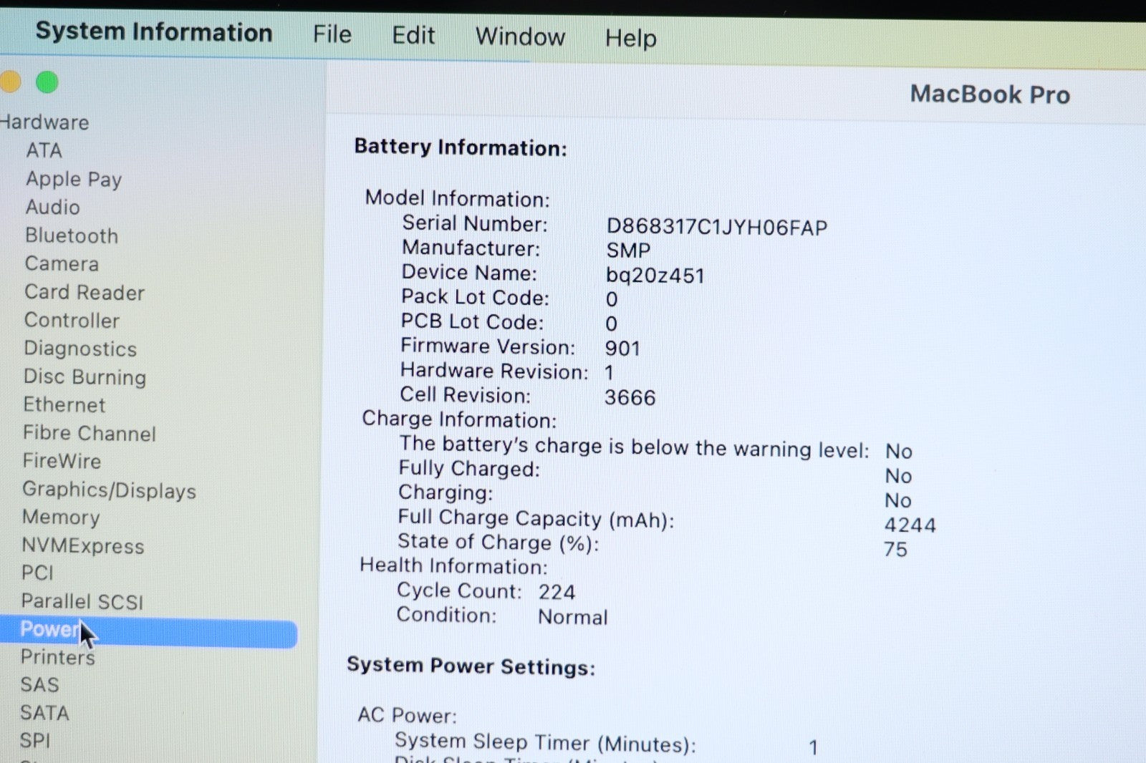Choose Graphics/Displays from the sidebar
Viewport: 1146px width, 763px height.
(109, 490)
